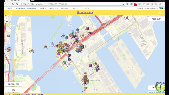
Task: Click the pink 79 marker on map
Action: pos(62,45)
